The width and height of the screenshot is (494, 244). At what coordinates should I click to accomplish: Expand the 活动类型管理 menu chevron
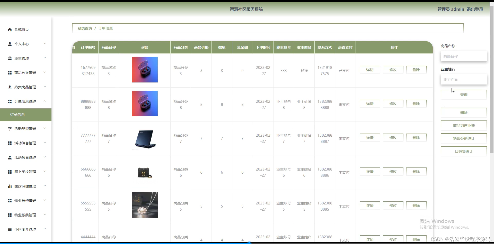[45, 128]
